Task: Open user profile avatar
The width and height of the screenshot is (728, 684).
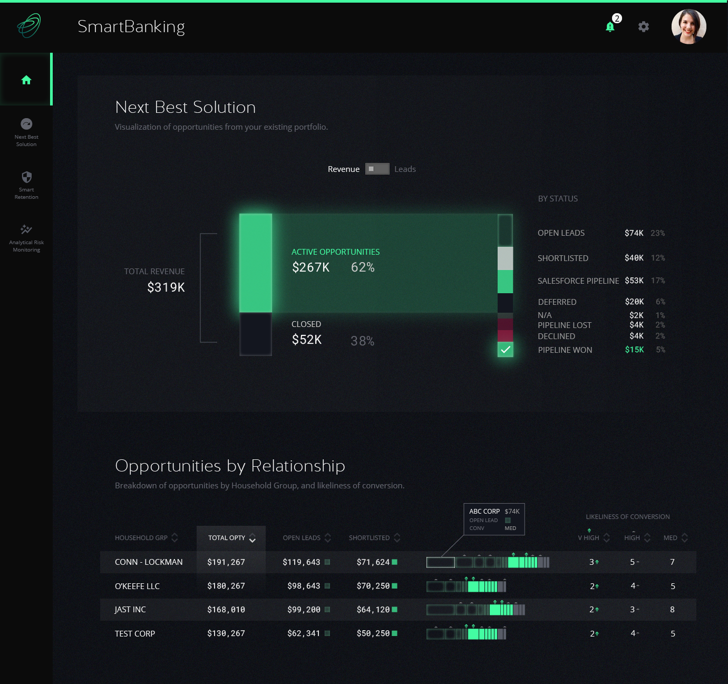Action: tap(688, 26)
